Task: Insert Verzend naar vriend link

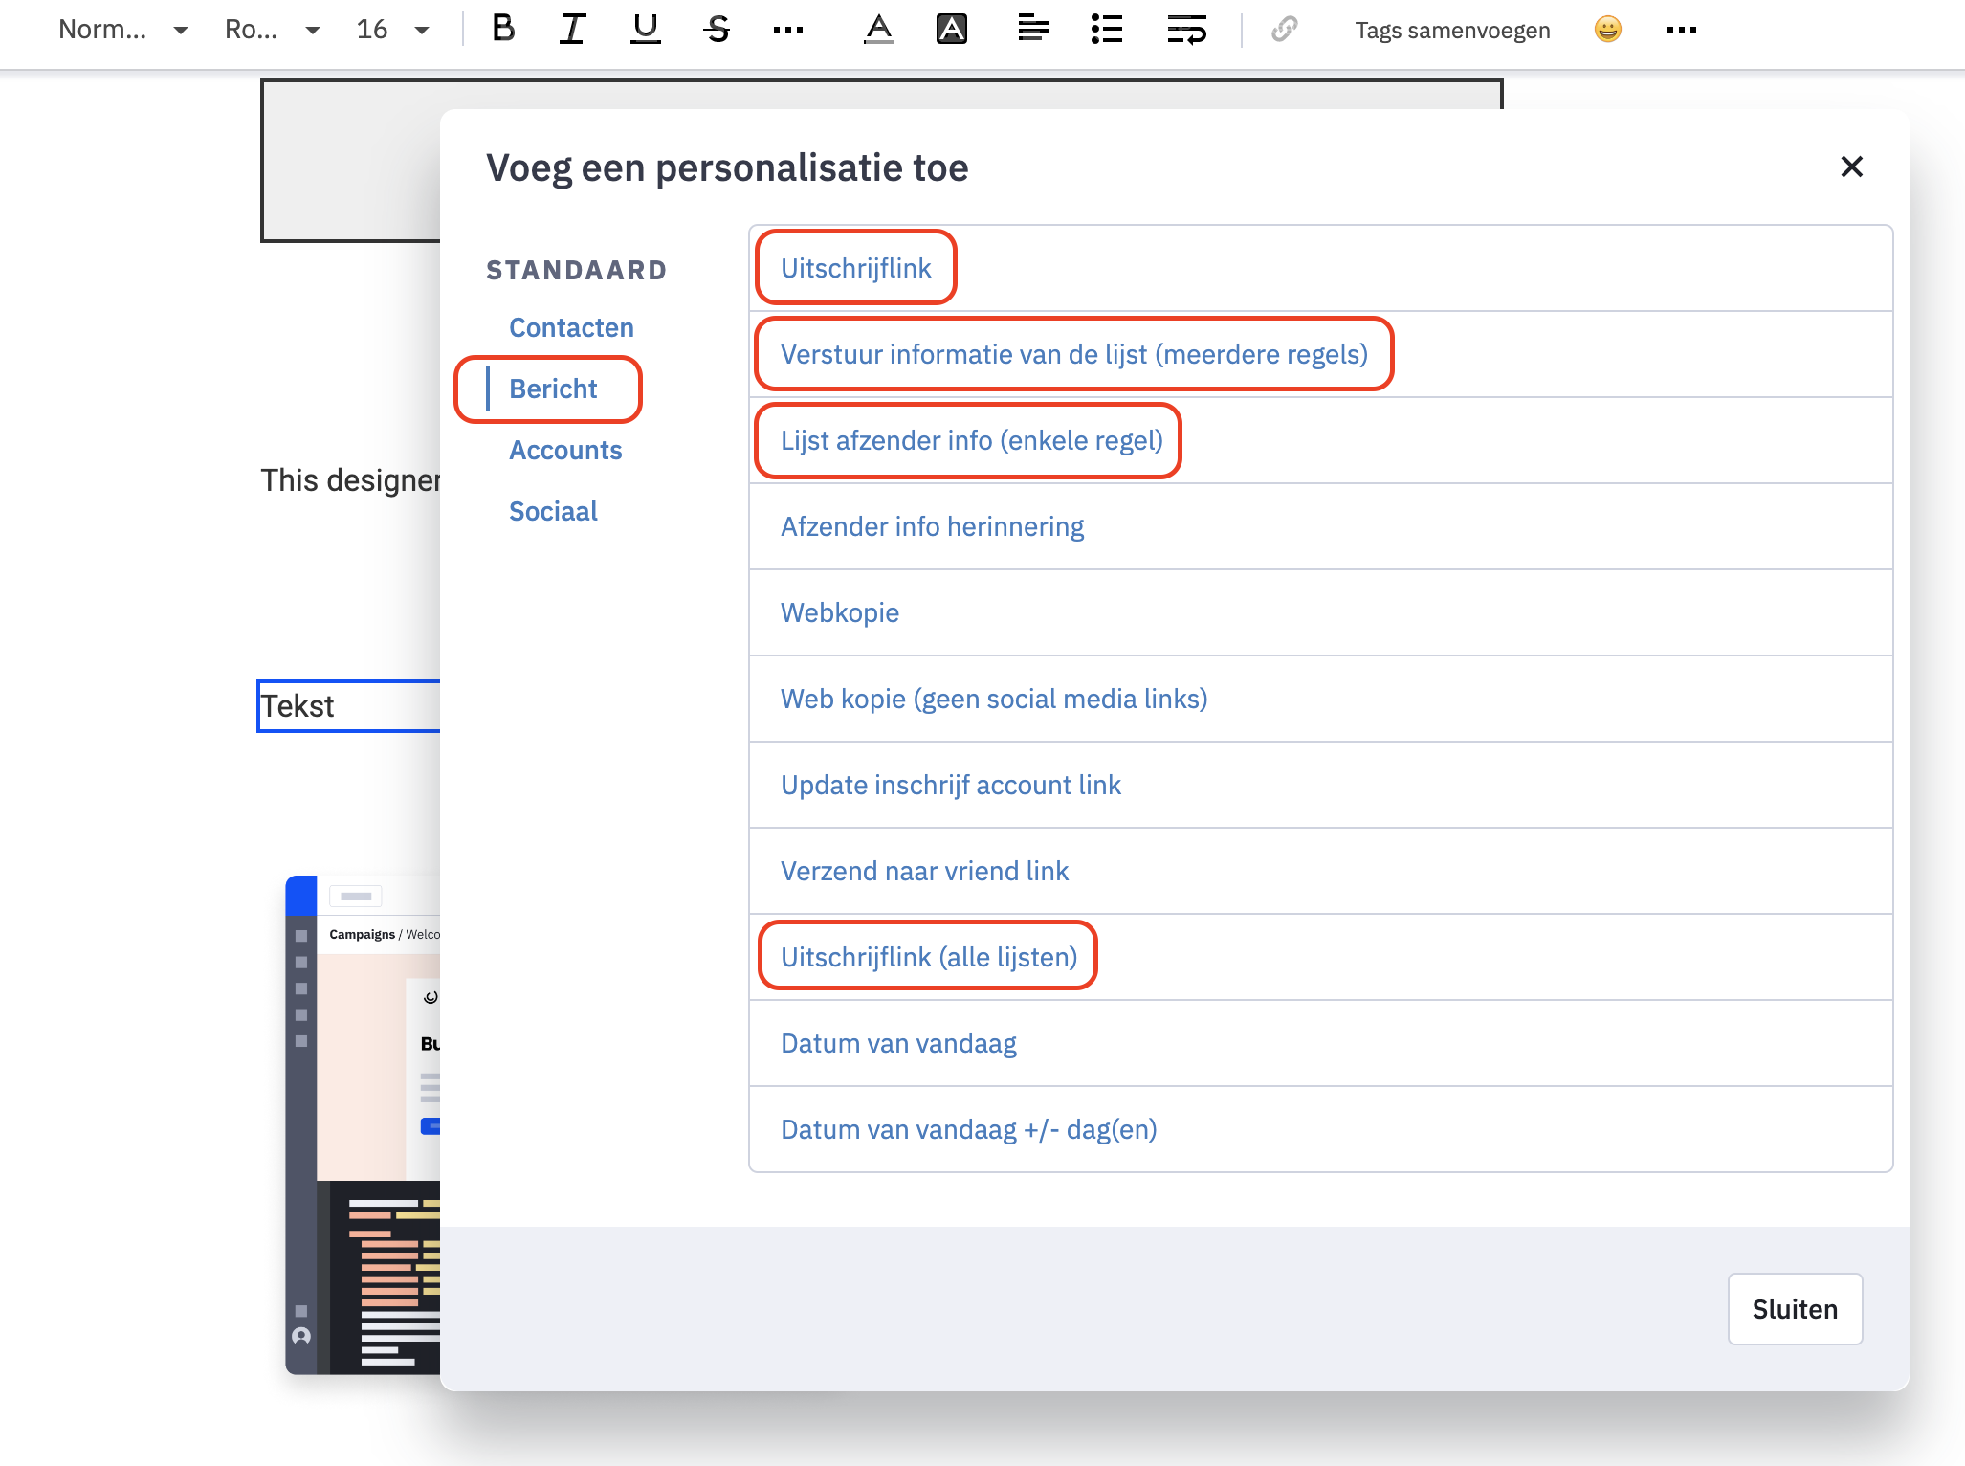Action: pos(1320,872)
